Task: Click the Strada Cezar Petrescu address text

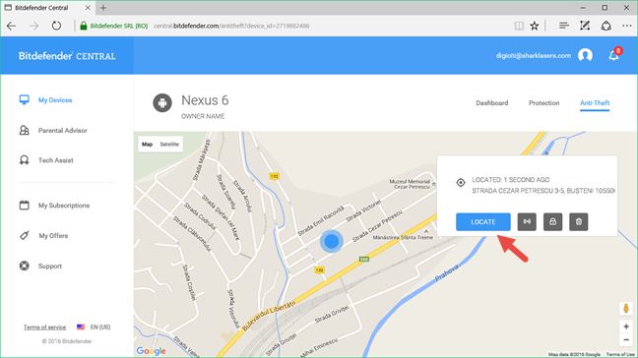Action: tap(543, 191)
